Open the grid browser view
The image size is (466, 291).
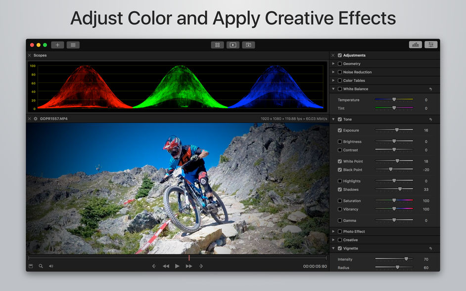tap(217, 44)
